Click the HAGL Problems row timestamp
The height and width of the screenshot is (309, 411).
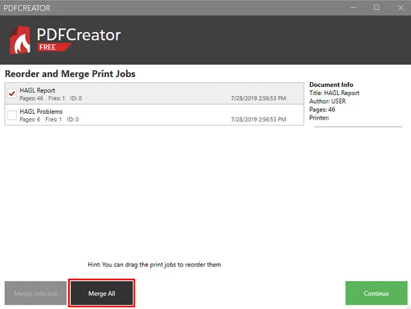(x=258, y=119)
